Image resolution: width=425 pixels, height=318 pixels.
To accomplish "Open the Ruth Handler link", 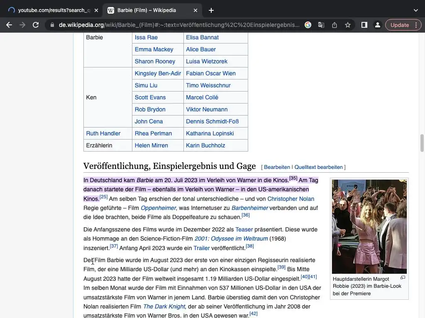I will (x=103, y=133).
